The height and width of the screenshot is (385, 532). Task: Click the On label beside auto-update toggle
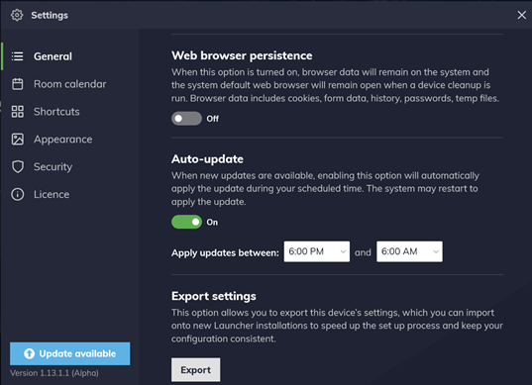click(212, 222)
